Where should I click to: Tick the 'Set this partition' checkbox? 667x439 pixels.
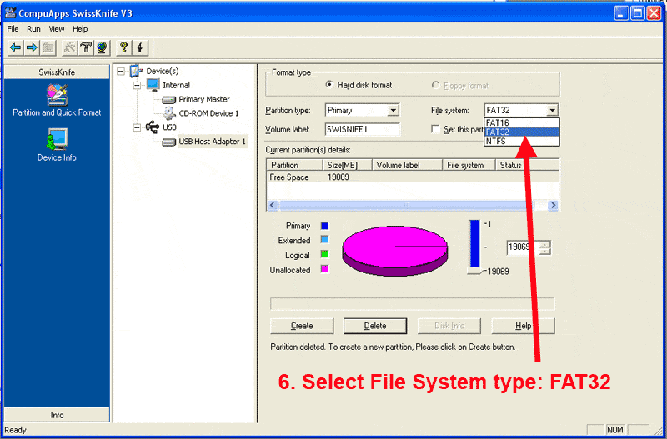click(435, 129)
